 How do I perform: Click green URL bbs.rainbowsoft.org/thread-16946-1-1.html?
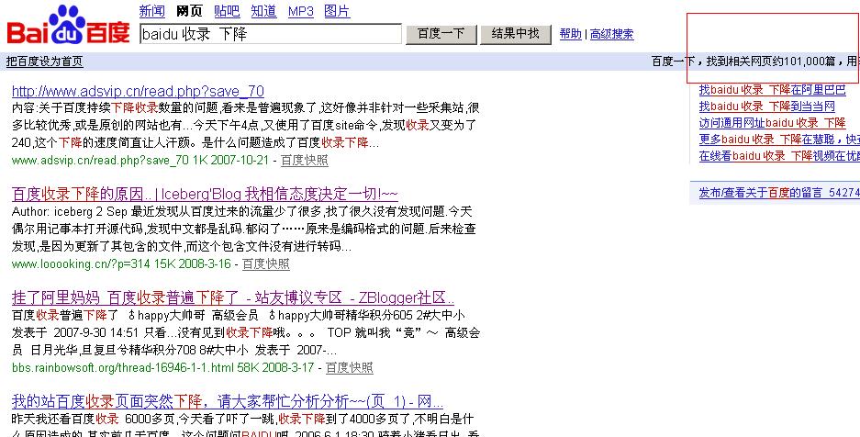[x=123, y=367]
